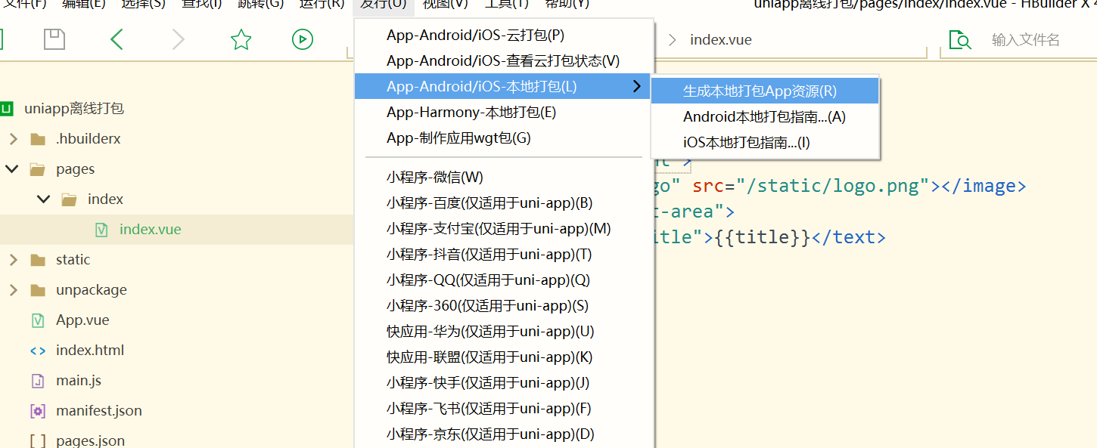The image size is (1097, 448).
Task: Open the 发行(U) menu
Action: [x=383, y=4]
